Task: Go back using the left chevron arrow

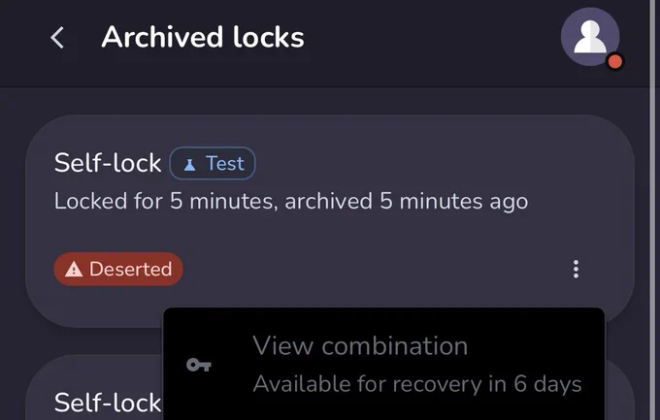Action: click(x=57, y=38)
